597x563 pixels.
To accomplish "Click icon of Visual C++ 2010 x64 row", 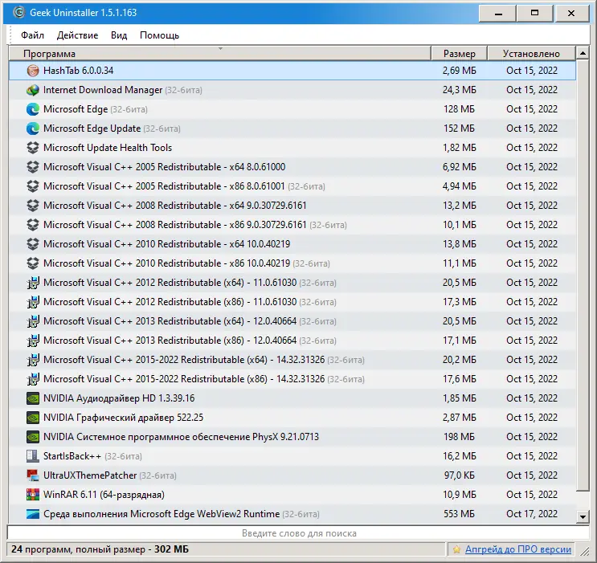I will pyautogui.click(x=33, y=244).
